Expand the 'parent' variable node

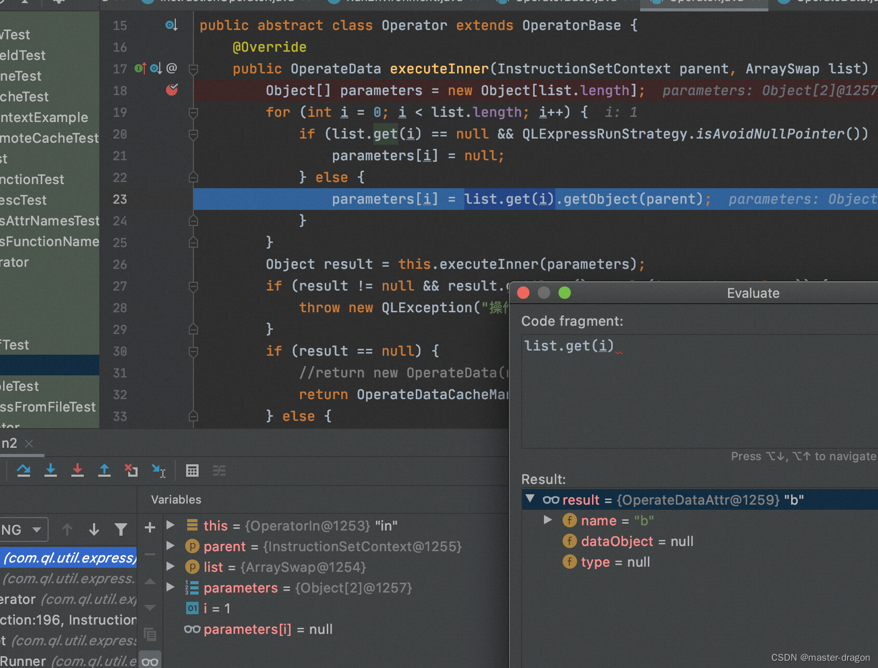(170, 546)
